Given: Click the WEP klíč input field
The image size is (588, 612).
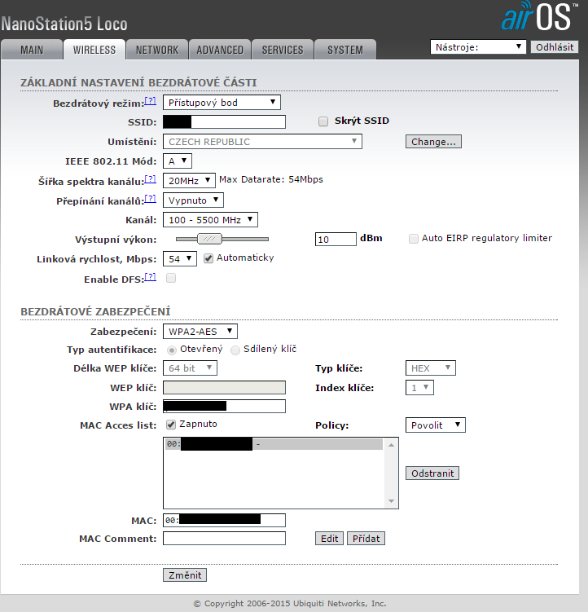Looking at the screenshot, I should coord(224,387).
